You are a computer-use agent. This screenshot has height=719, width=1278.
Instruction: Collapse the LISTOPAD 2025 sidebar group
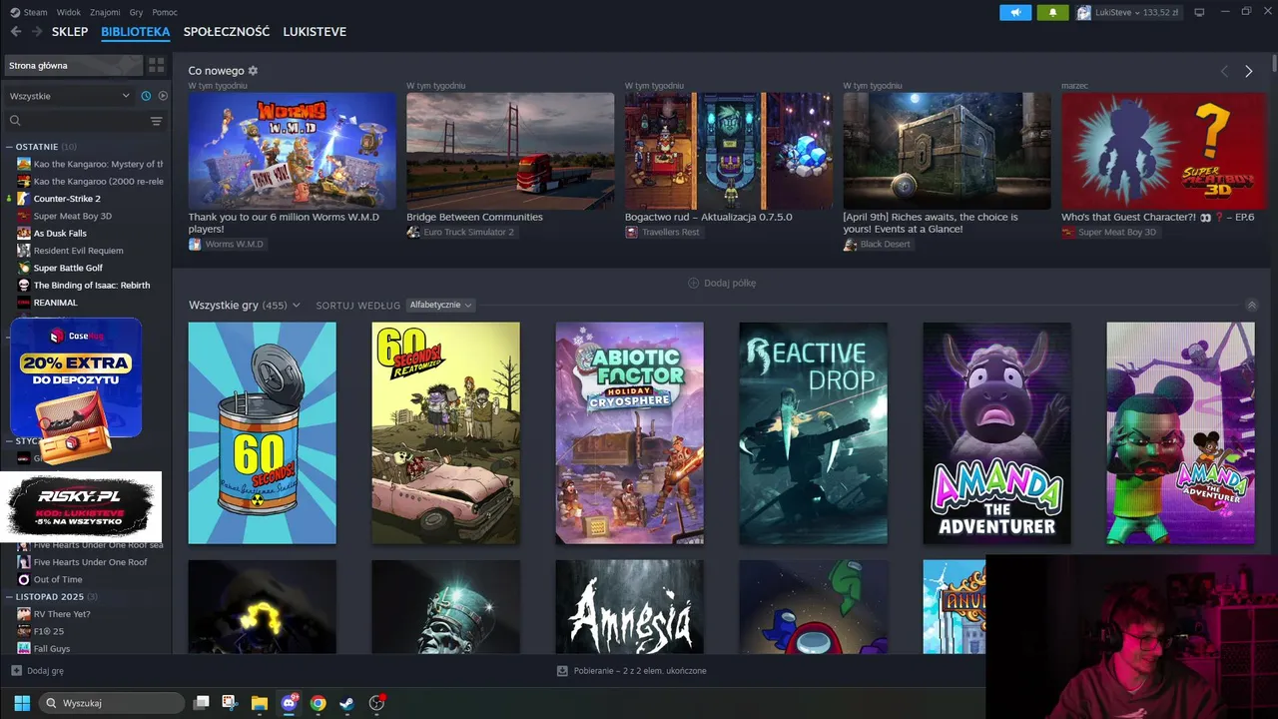pos(10,596)
